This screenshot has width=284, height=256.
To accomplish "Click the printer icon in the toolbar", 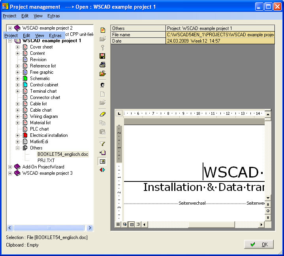I will coord(103,65).
